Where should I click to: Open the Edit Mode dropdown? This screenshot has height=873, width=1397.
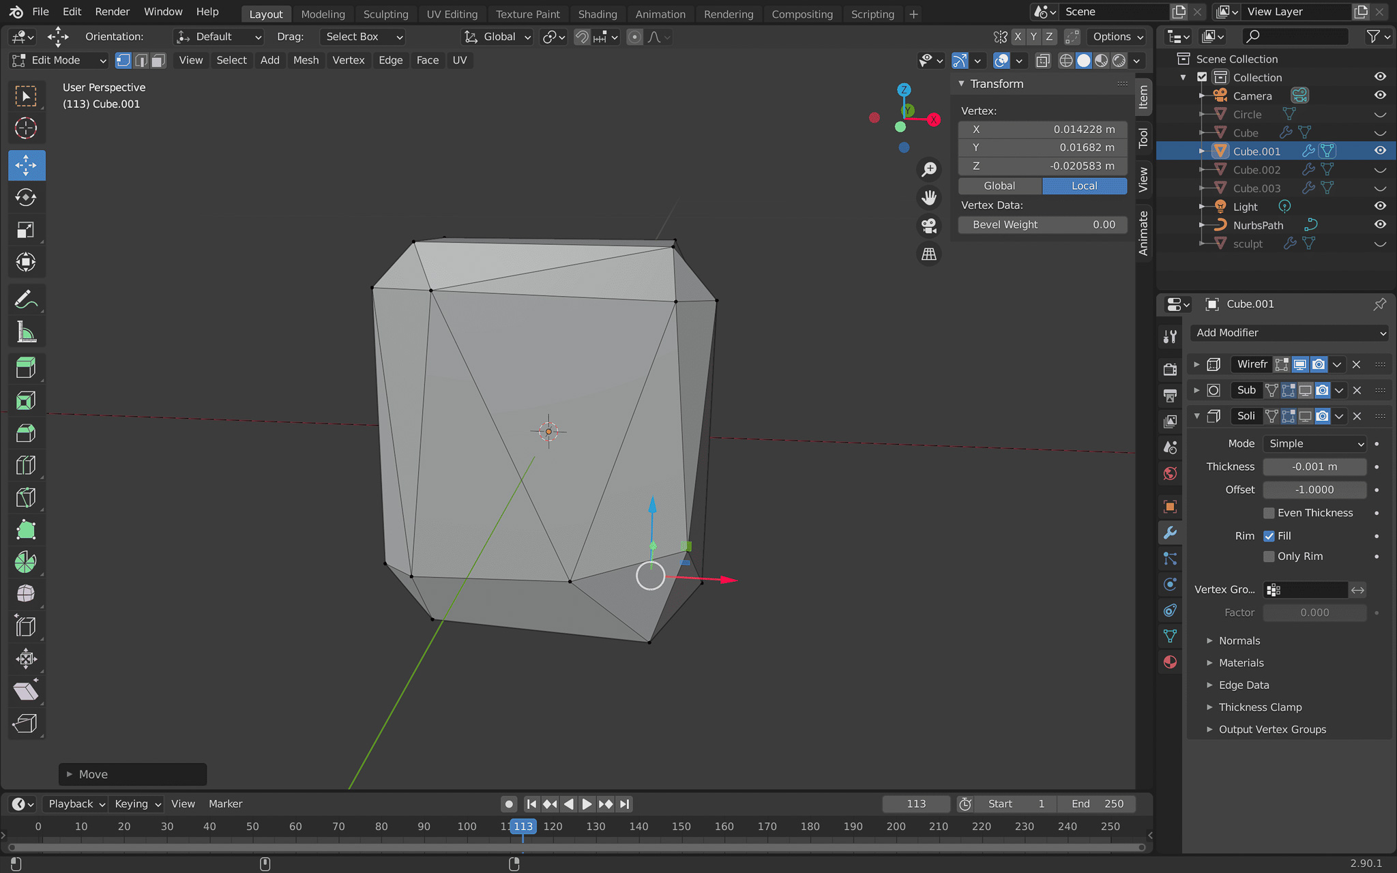click(x=59, y=60)
